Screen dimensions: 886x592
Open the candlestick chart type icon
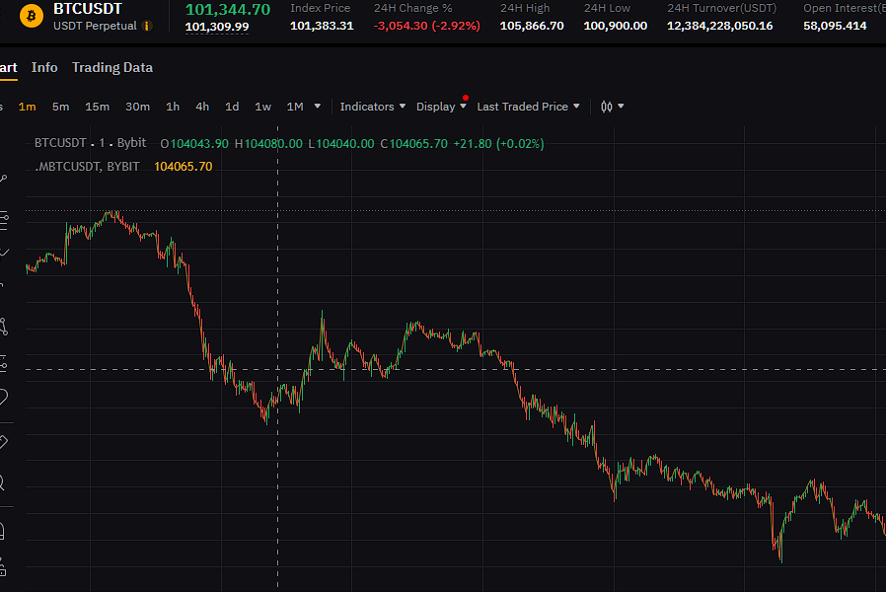click(x=607, y=107)
